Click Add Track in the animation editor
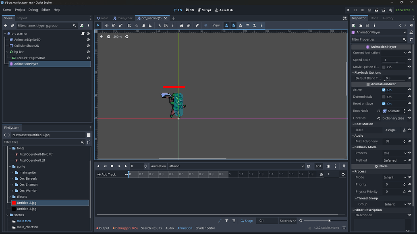The image size is (417, 234). [106, 174]
